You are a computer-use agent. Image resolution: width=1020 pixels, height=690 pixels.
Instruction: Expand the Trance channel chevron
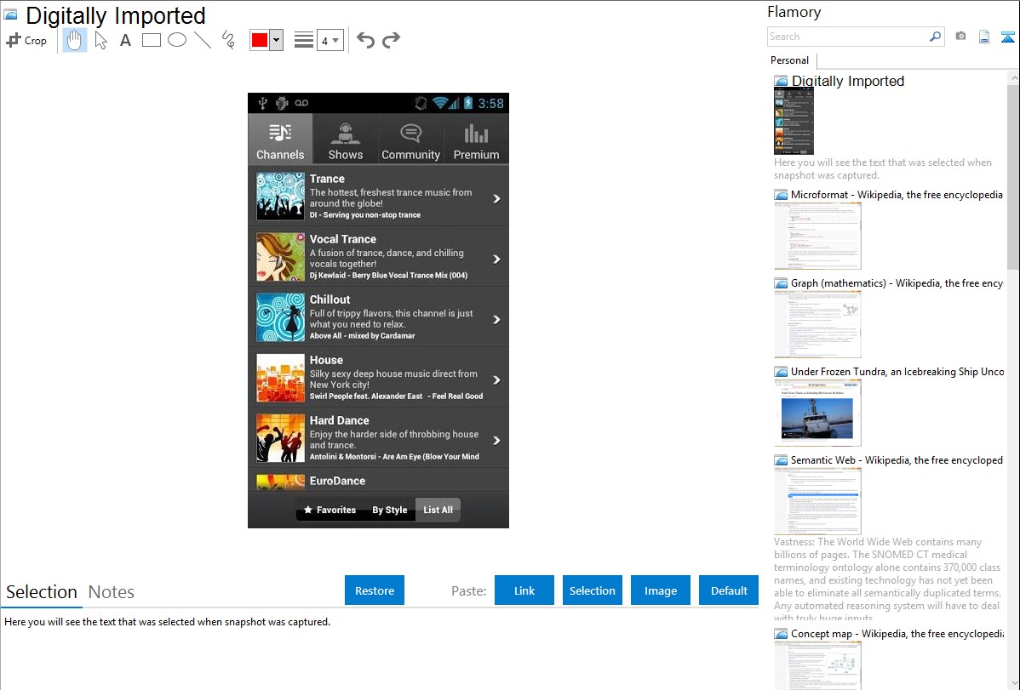pyautogui.click(x=496, y=199)
